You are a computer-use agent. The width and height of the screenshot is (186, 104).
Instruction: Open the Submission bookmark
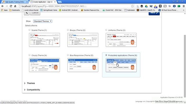coord(130,10)
